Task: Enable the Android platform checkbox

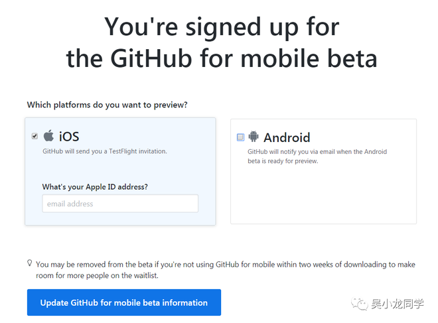Action: (x=240, y=137)
